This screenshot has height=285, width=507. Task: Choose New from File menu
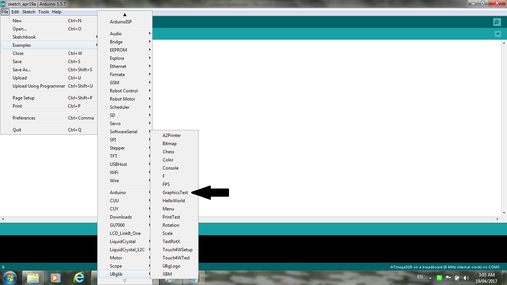coord(49,21)
